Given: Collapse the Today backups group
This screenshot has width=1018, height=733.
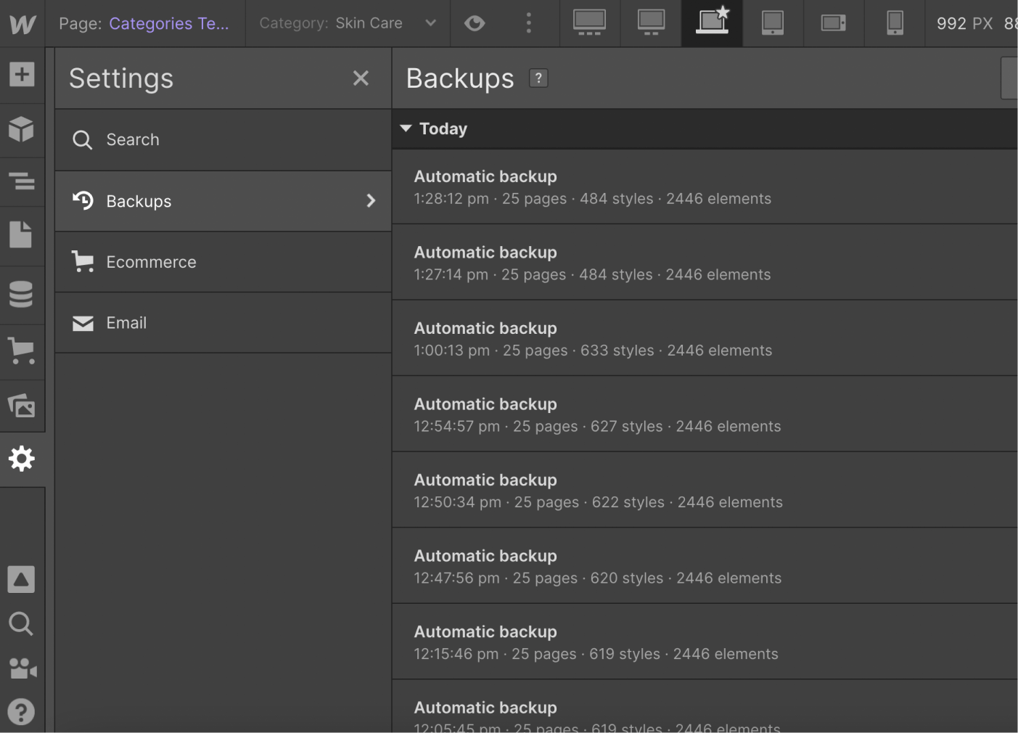Looking at the screenshot, I should pyautogui.click(x=406, y=128).
